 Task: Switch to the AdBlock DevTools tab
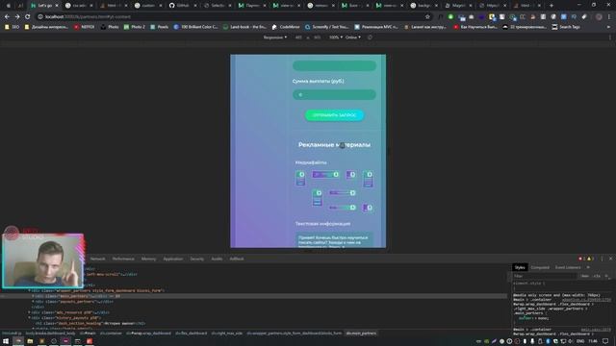point(237,259)
